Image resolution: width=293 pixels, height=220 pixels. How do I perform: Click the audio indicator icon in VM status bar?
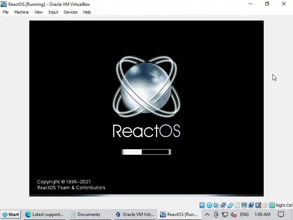[216, 205]
